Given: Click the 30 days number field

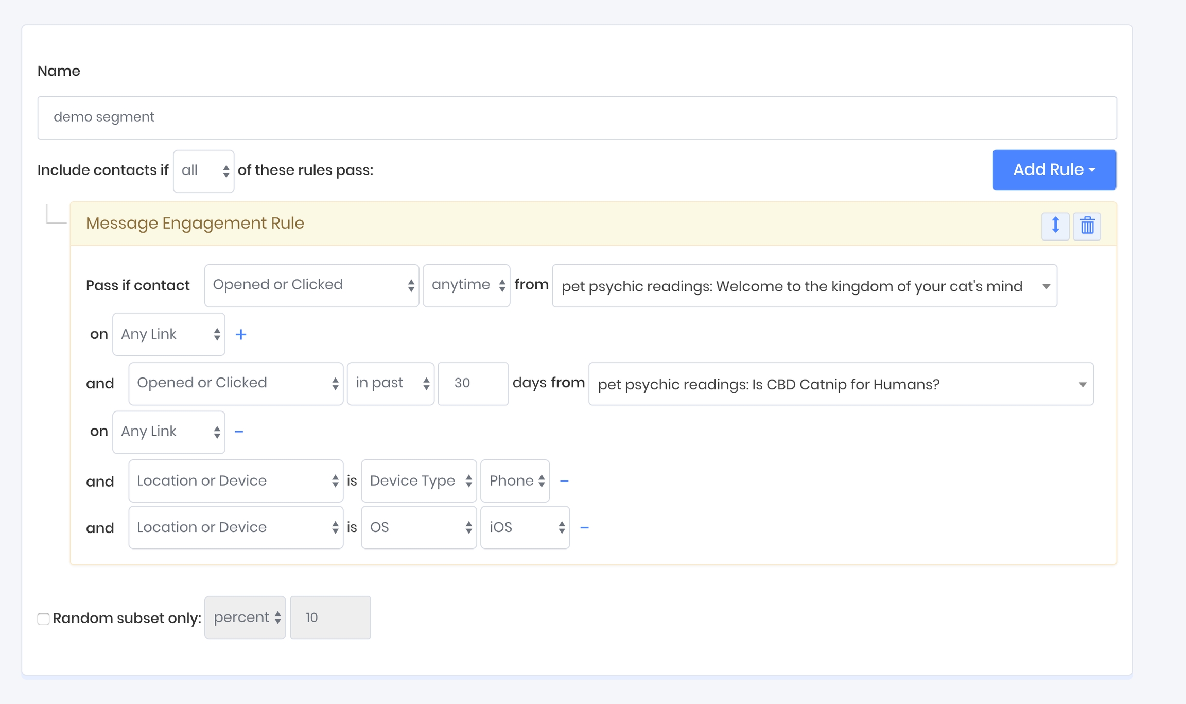Looking at the screenshot, I should [473, 384].
